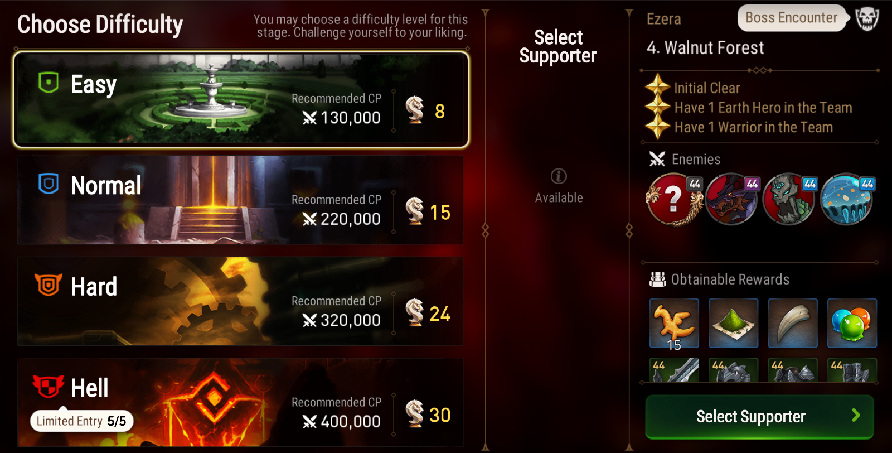Tap the green moss pile reward
Image resolution: width=892 pixels, height=453 pixels.
(733, 324)
